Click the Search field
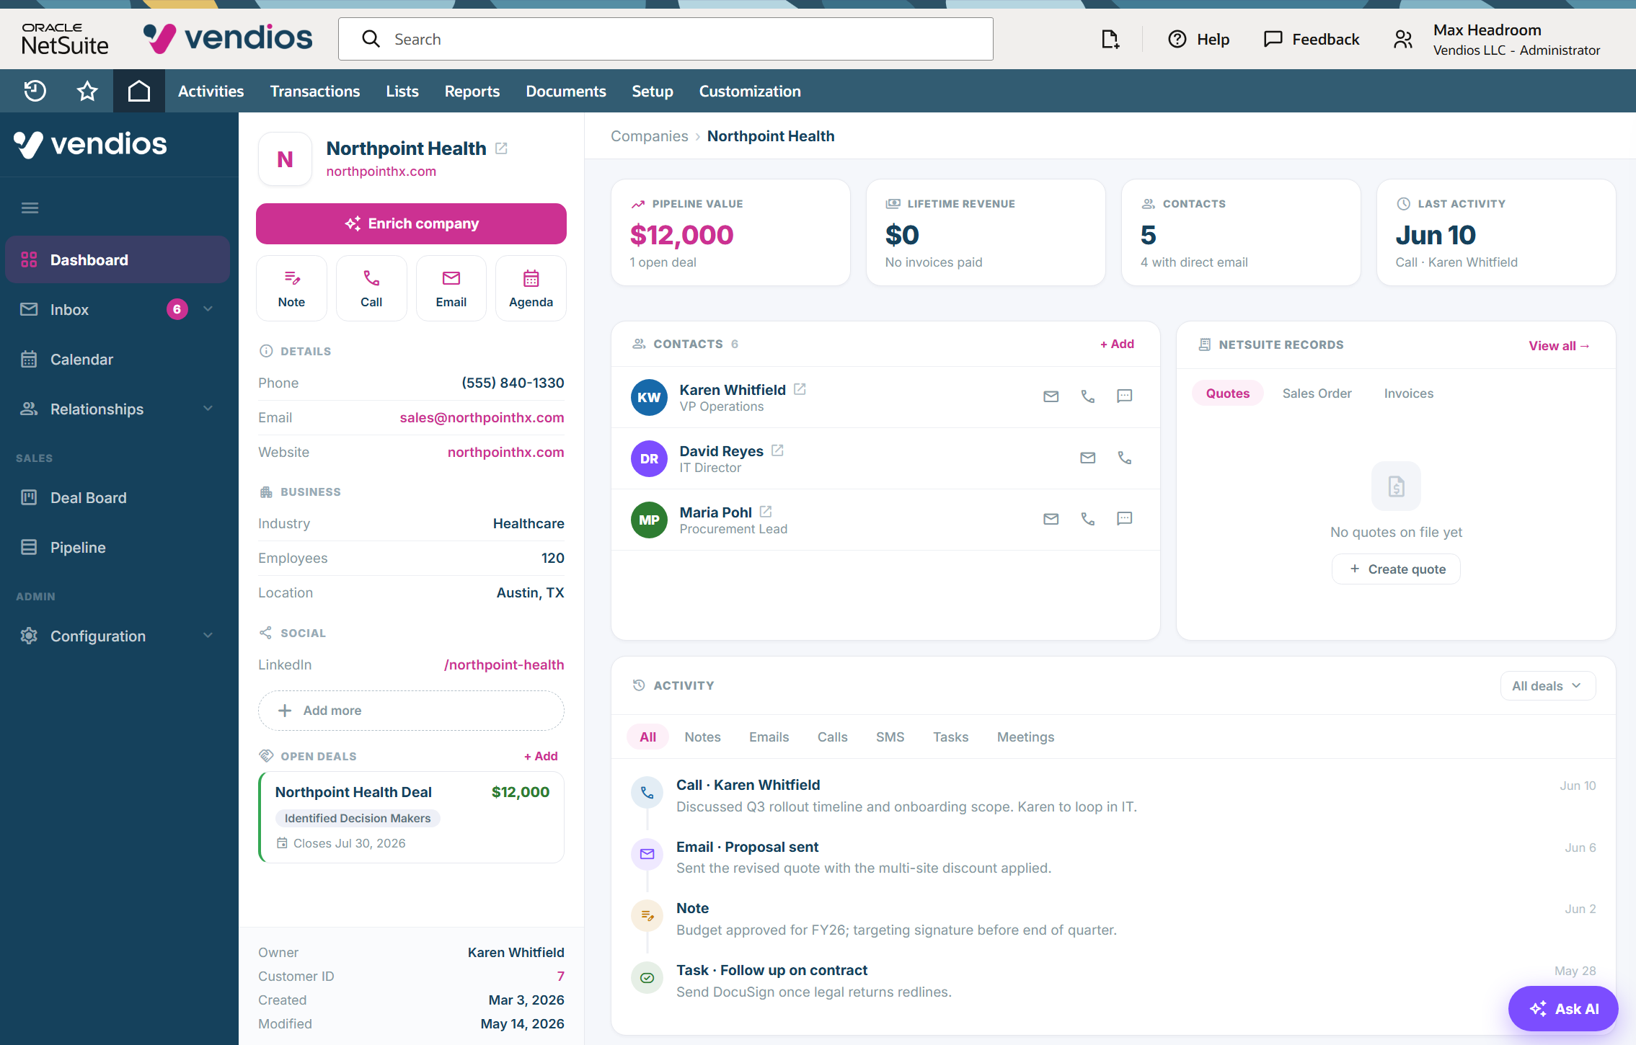The image size is (1636, 1045). (x=666, y=39)
